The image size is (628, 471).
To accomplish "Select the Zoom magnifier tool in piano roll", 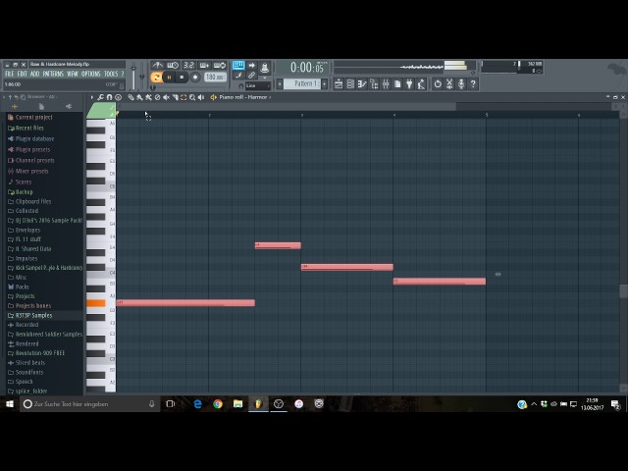I will (x=192, y=97).
